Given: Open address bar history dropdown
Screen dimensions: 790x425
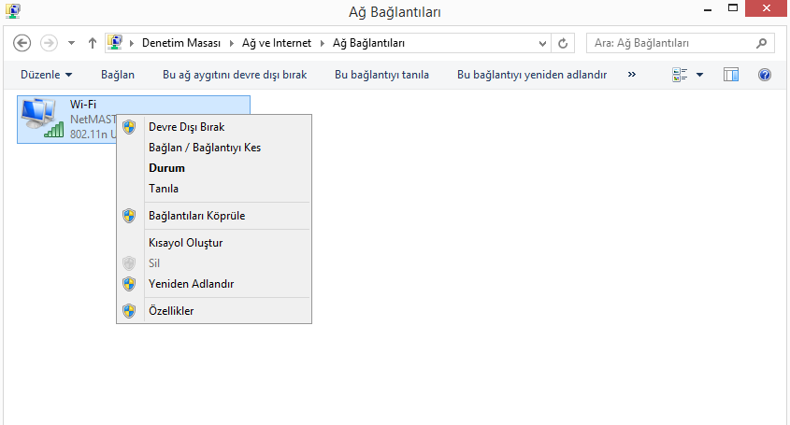Looking at the screenshot, I should pyautogui.click(x=544, y=43).
